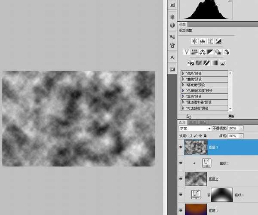Screen dimensions: 258x215
Task: Open the Character panel from the dock
Action: pos(172,57)
